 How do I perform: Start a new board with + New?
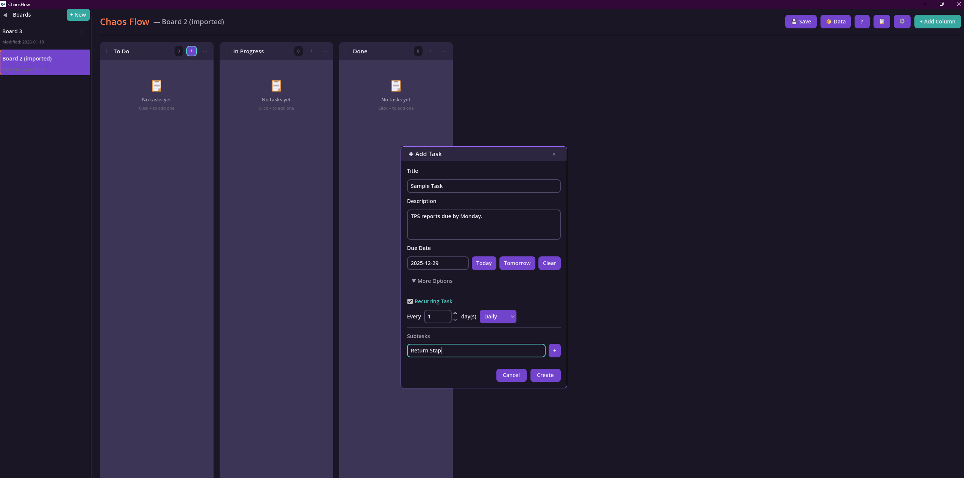78,15
